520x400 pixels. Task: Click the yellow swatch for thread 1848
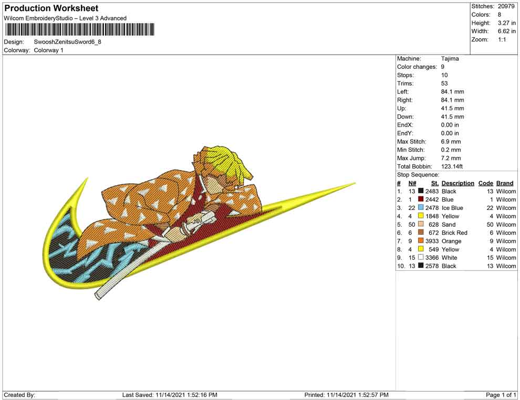point(421,216)
